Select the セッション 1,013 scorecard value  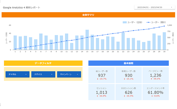tap(101, 92)
